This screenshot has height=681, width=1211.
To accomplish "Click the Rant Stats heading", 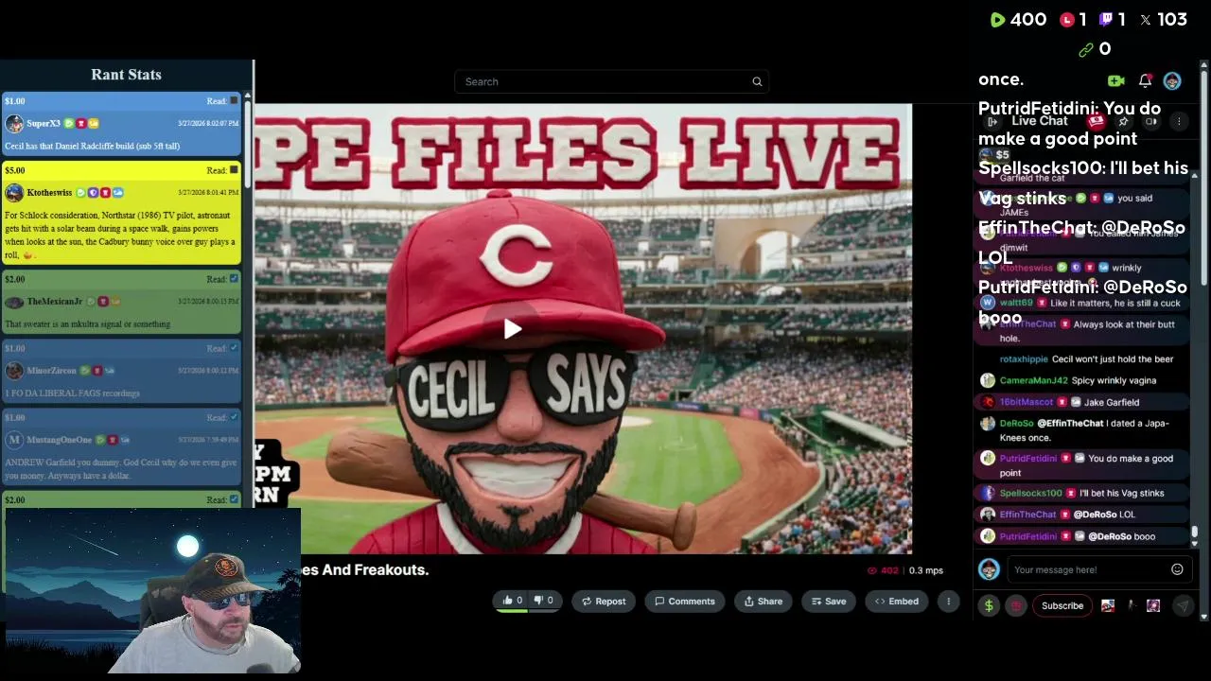I will tap(126, 75).
